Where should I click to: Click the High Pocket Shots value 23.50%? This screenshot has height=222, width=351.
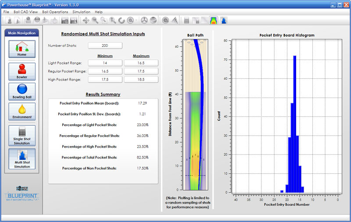(143, 147)
